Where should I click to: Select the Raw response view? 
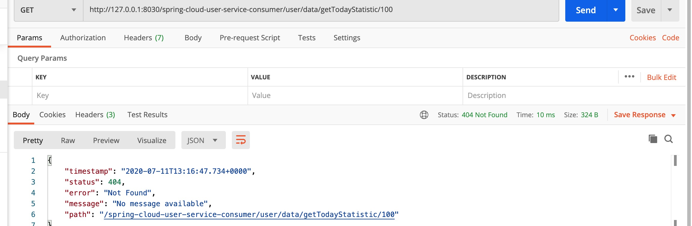tap(68, 140)
